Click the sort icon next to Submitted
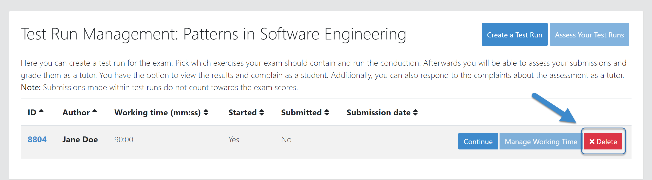652x180 pixels. pos(327,112)
